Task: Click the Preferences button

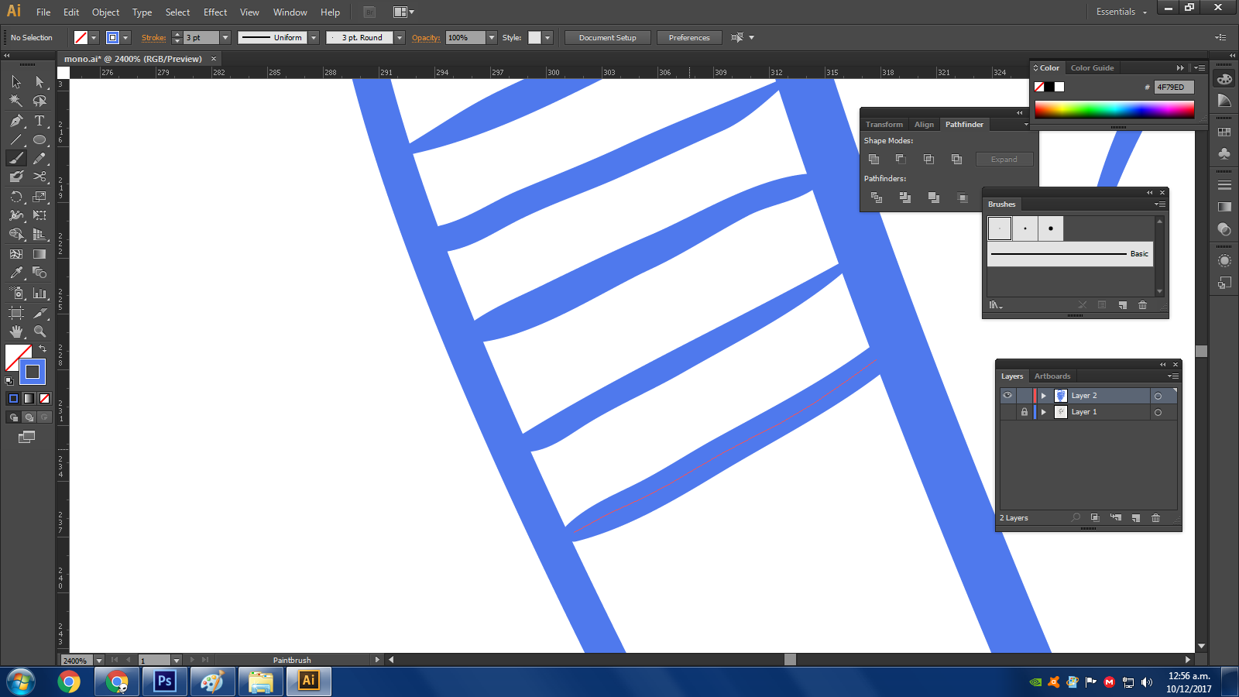Action: tap(689, 37)
